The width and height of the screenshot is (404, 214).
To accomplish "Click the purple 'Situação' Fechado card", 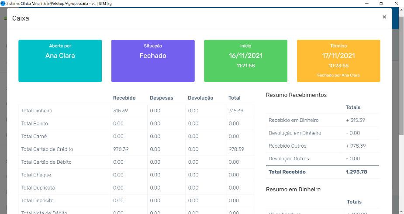I will pos(152,61).
